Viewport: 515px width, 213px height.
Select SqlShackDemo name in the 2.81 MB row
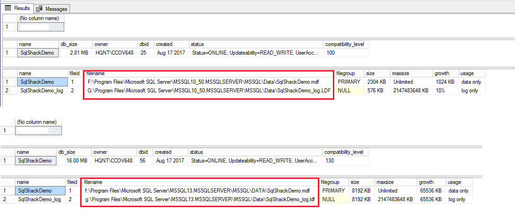[38, 52]
